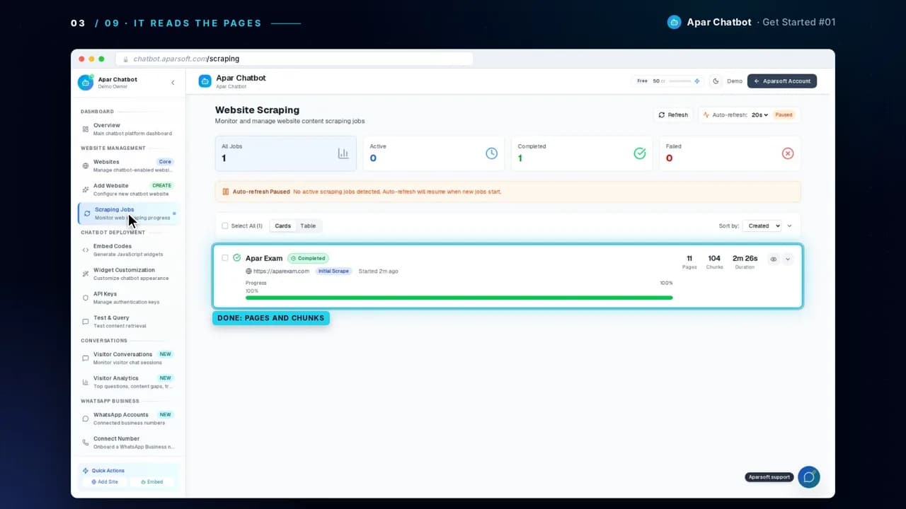Click the Widget Customization palette icon

[86, 274]
